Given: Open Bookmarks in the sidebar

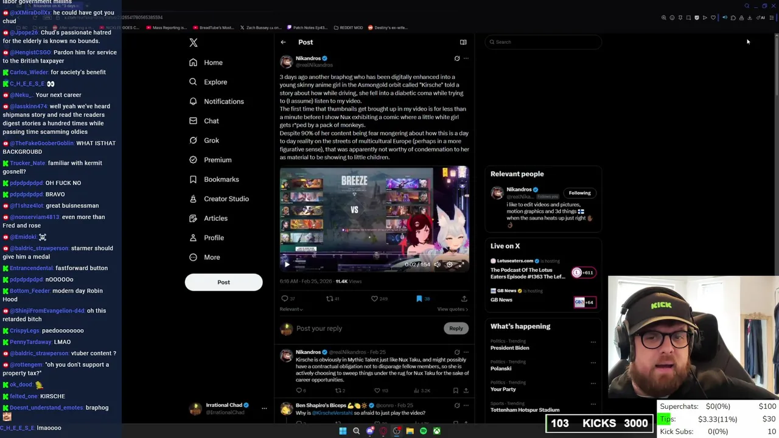Looking at the screenshot, I should coord(214,179).
